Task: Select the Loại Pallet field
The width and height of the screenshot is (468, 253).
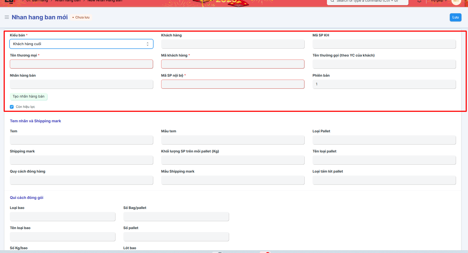Action: pos(384,140)
